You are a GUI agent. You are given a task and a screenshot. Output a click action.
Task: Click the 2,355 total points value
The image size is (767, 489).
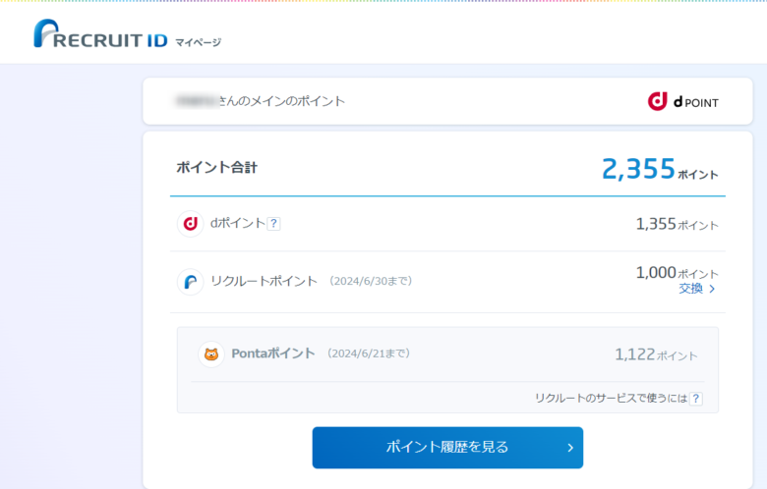638,169
